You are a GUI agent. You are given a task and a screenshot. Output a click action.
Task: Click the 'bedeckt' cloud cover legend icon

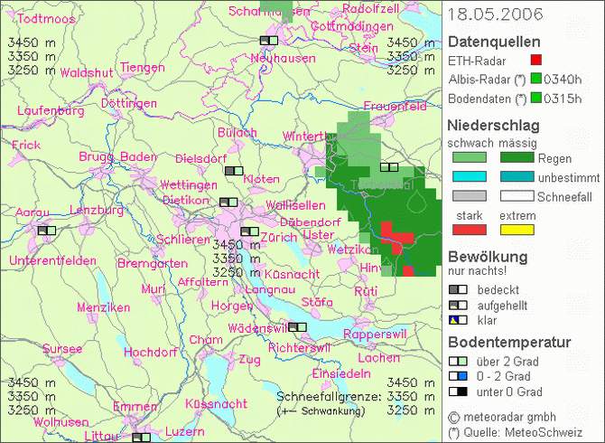click(x=458, y=289)
